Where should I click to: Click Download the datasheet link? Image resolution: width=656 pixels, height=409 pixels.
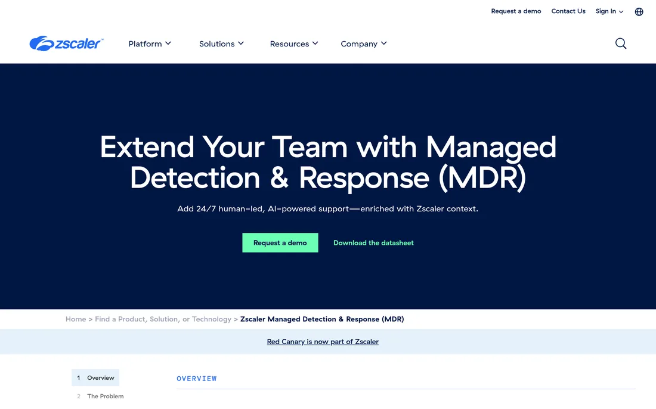(x=373, y=243)
